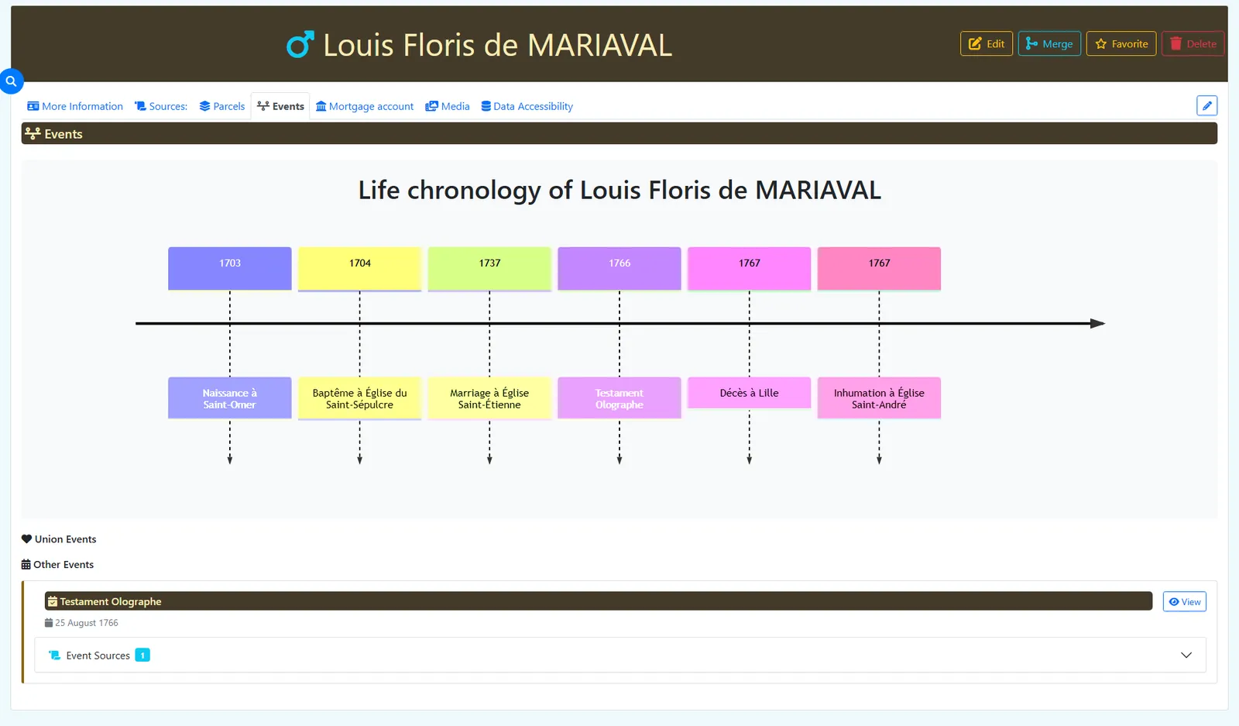
Task: Click the pencil edit icon near tabs
Action: click(1206, 106)
